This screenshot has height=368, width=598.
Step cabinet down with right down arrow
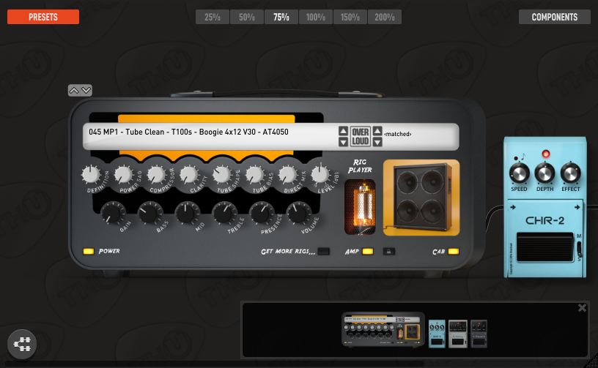pyautogui.click(x=377, y=142)
